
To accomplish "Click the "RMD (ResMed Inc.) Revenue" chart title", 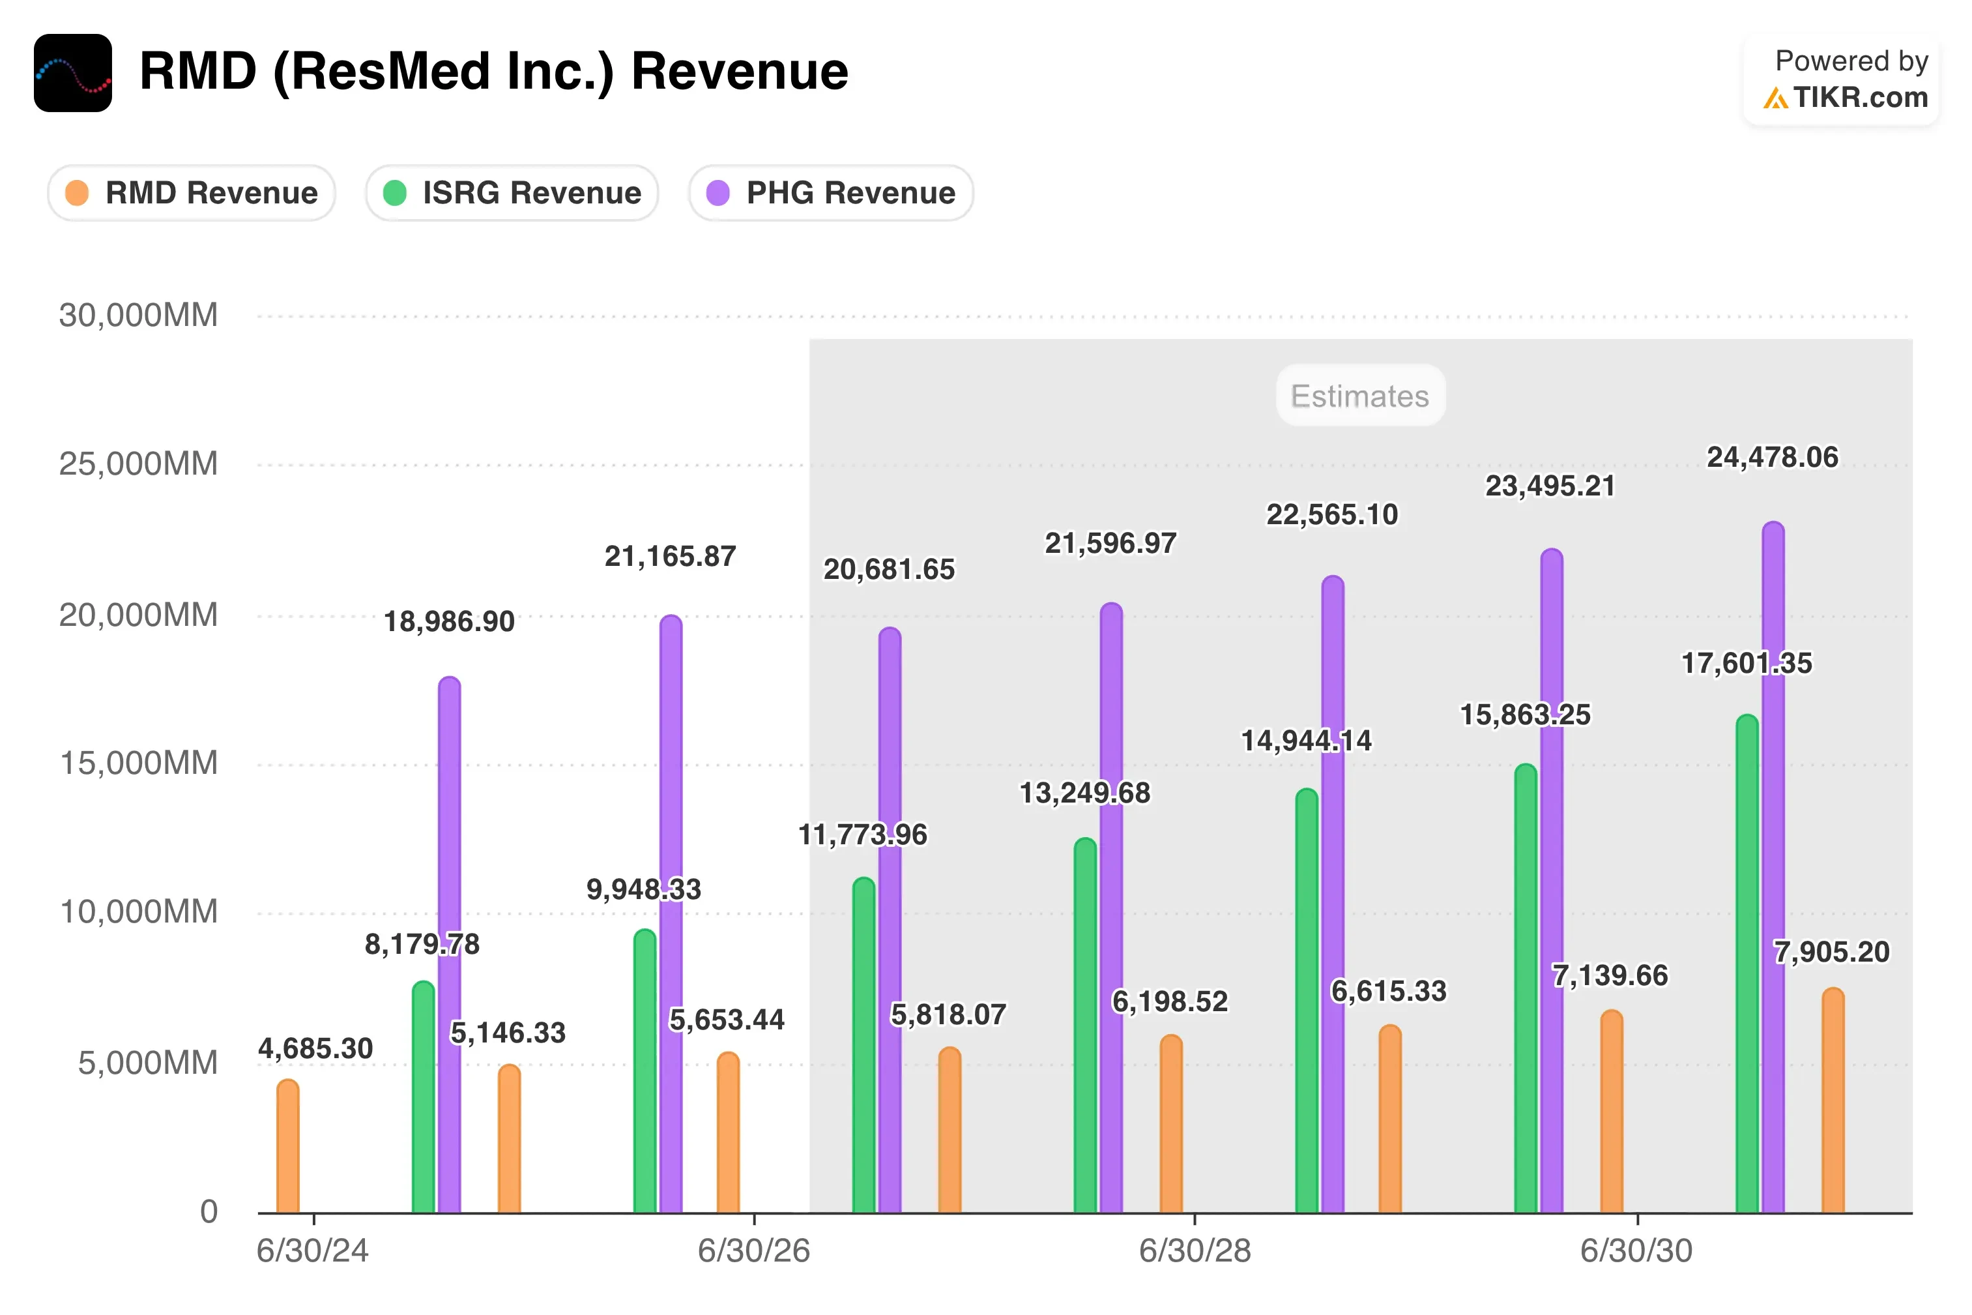I will (493, 70).
